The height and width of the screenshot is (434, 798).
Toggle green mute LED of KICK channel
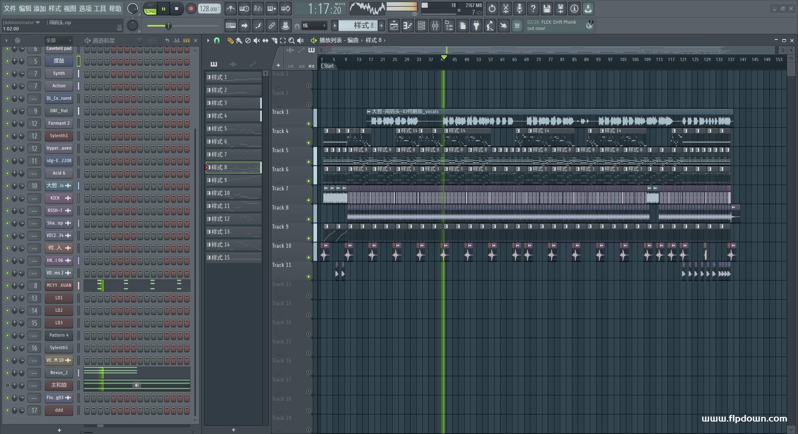tap(7, 198)
